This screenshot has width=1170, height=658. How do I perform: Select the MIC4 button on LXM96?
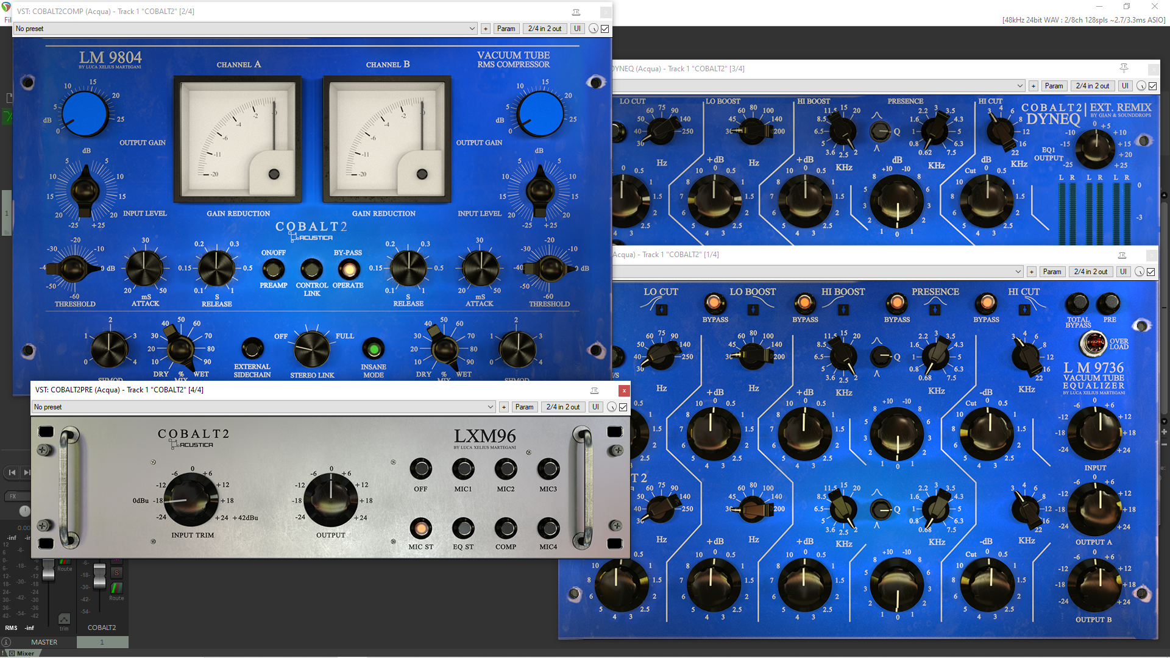click(x=548, y=528)
